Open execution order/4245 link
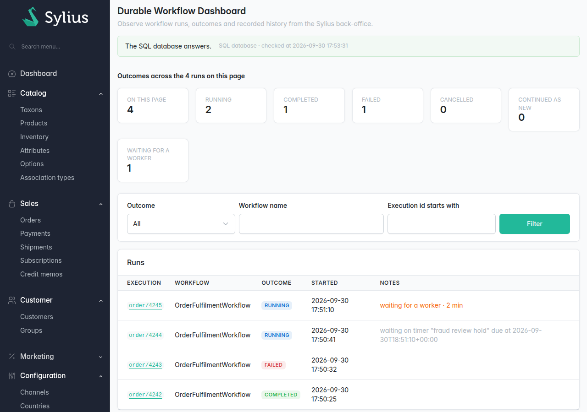Screen dimensions: 587x412 point(145,305)
